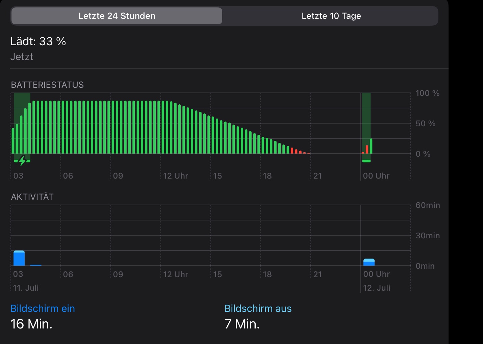483x344 pixels.
Task: Tap the 12 Uhr label in battery chart
Action: click(x=176, y=176)
